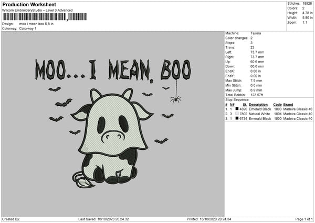Click the black swatch in stop row 3
Screen dimensions: 315x223
237,118
